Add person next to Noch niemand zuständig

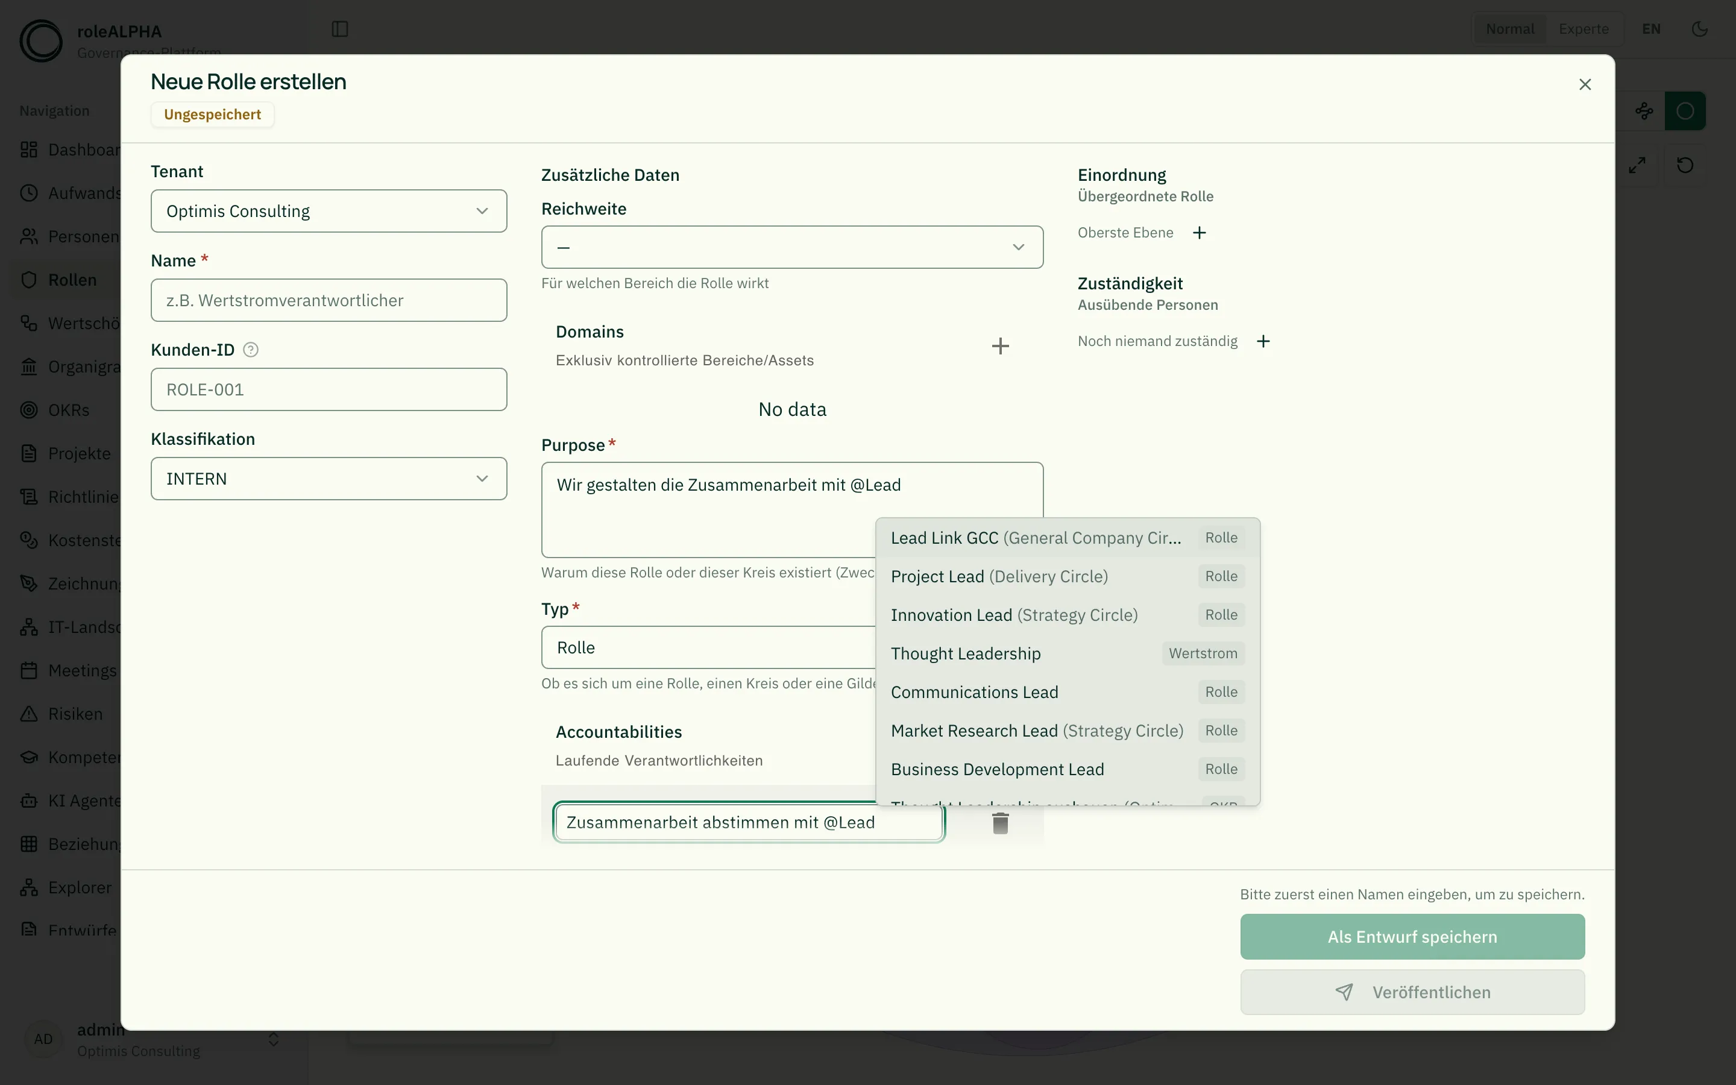(x=1263, y=341)
